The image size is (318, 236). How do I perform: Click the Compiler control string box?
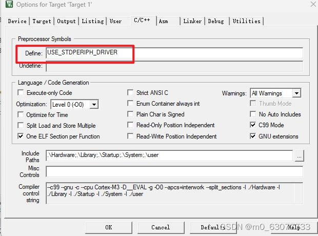pyautogui.click(x=174, y=193)
